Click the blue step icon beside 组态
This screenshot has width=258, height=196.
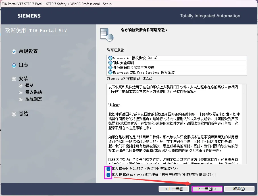coord(14,65)
